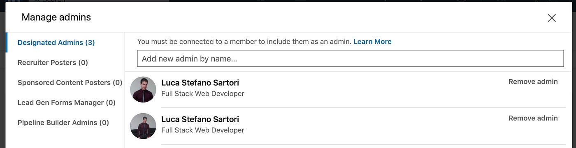Focus the Add new admin by name field
Image resolution: width=576 pixels, height=148 pixels.
pyautogui.click(x=350, y=59)
